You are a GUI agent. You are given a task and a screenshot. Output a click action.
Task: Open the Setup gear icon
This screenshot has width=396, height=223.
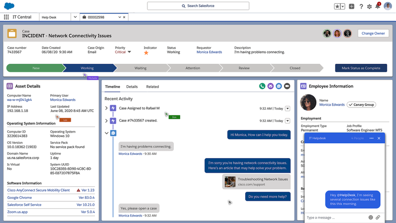[369, 6]
